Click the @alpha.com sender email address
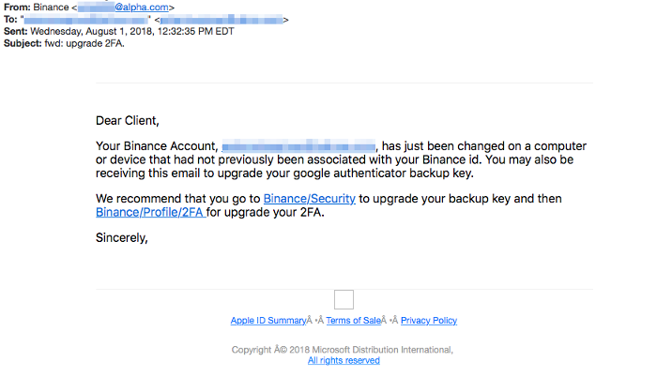The width and height of the screenshot is (657, 377). (123, 8)
